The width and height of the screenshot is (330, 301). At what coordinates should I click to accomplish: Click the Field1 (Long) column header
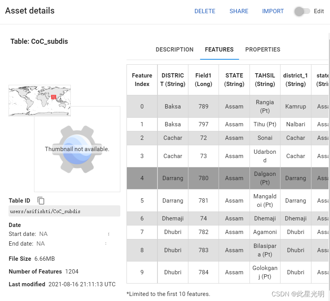point(203,80)
